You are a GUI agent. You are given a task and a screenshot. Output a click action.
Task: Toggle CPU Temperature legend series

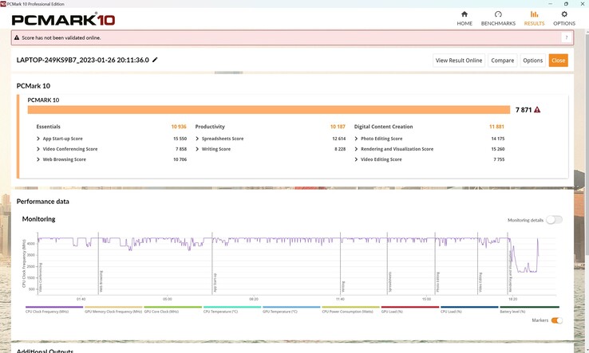232,309
